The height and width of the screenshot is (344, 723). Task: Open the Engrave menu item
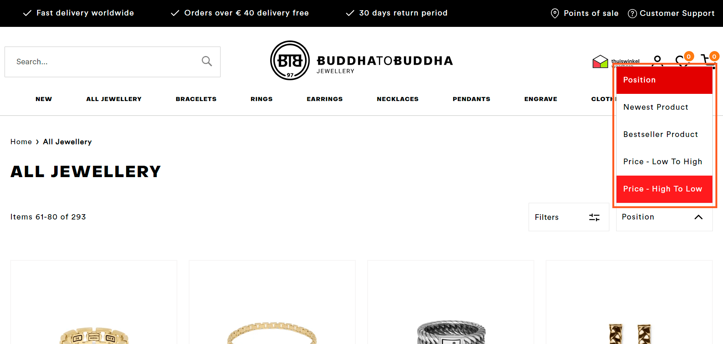click(541, 99)
